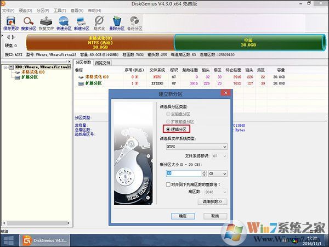
Task: Open the Disk (硬盘) menu
Action: (x=25, y=10)
